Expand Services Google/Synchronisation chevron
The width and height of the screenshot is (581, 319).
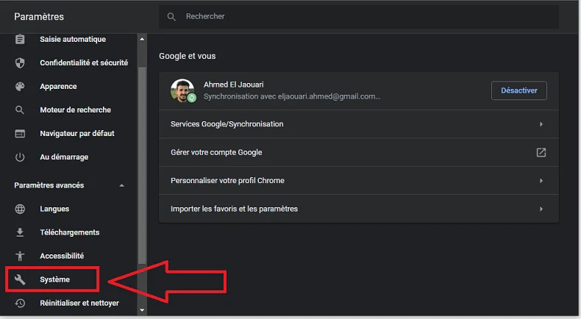tap(541, 124)
